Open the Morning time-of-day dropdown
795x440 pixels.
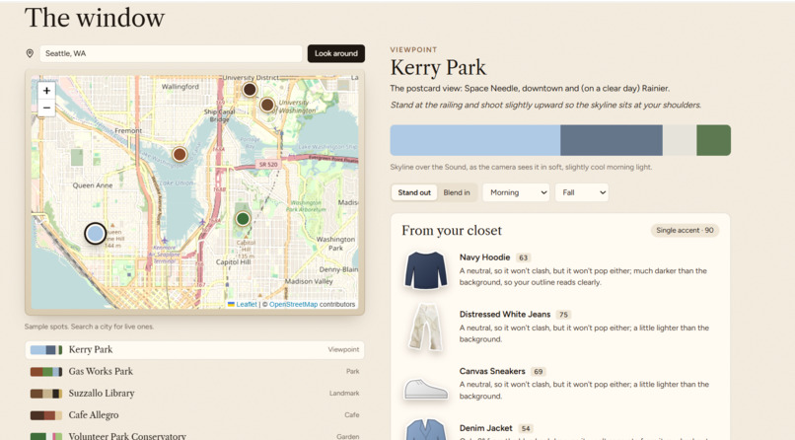(x=516, y=192)
